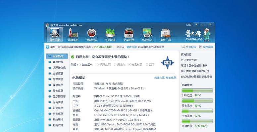Click the 瑞昱 ALC892 sound card text
Viewport: 257px width, 132px height.
tap(125, 129)
